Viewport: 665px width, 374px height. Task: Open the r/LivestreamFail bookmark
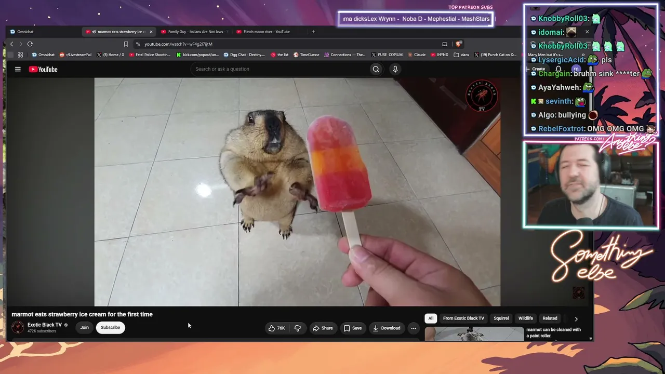click(x=75, y=55)
